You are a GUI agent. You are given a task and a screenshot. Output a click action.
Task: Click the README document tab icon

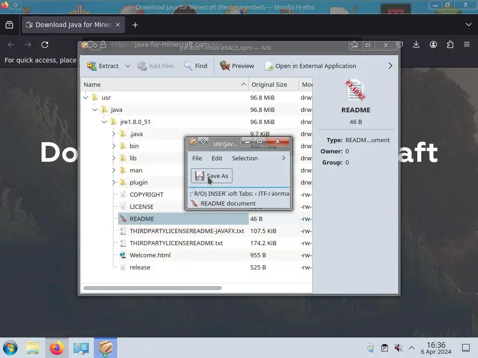click(x=194, y=203)
